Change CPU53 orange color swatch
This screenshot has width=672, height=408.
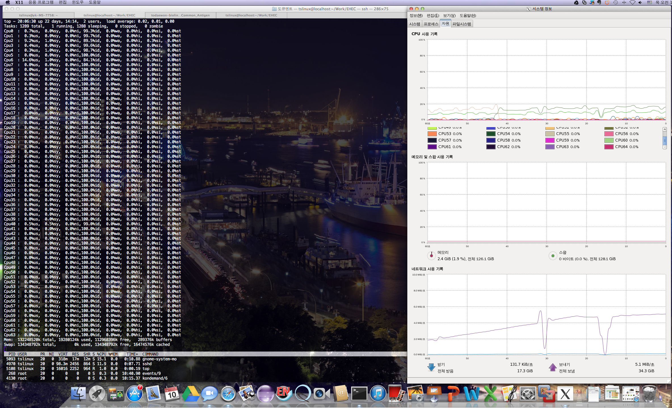tap(432, 134)
